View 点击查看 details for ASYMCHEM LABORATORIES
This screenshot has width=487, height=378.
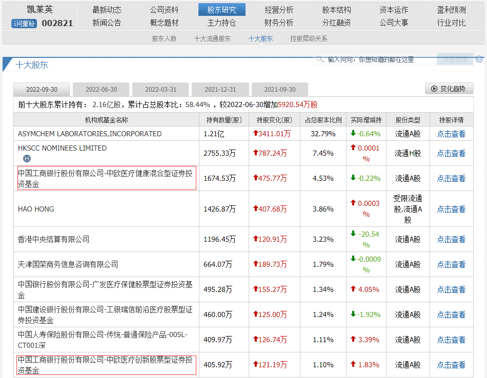point(451,134)
